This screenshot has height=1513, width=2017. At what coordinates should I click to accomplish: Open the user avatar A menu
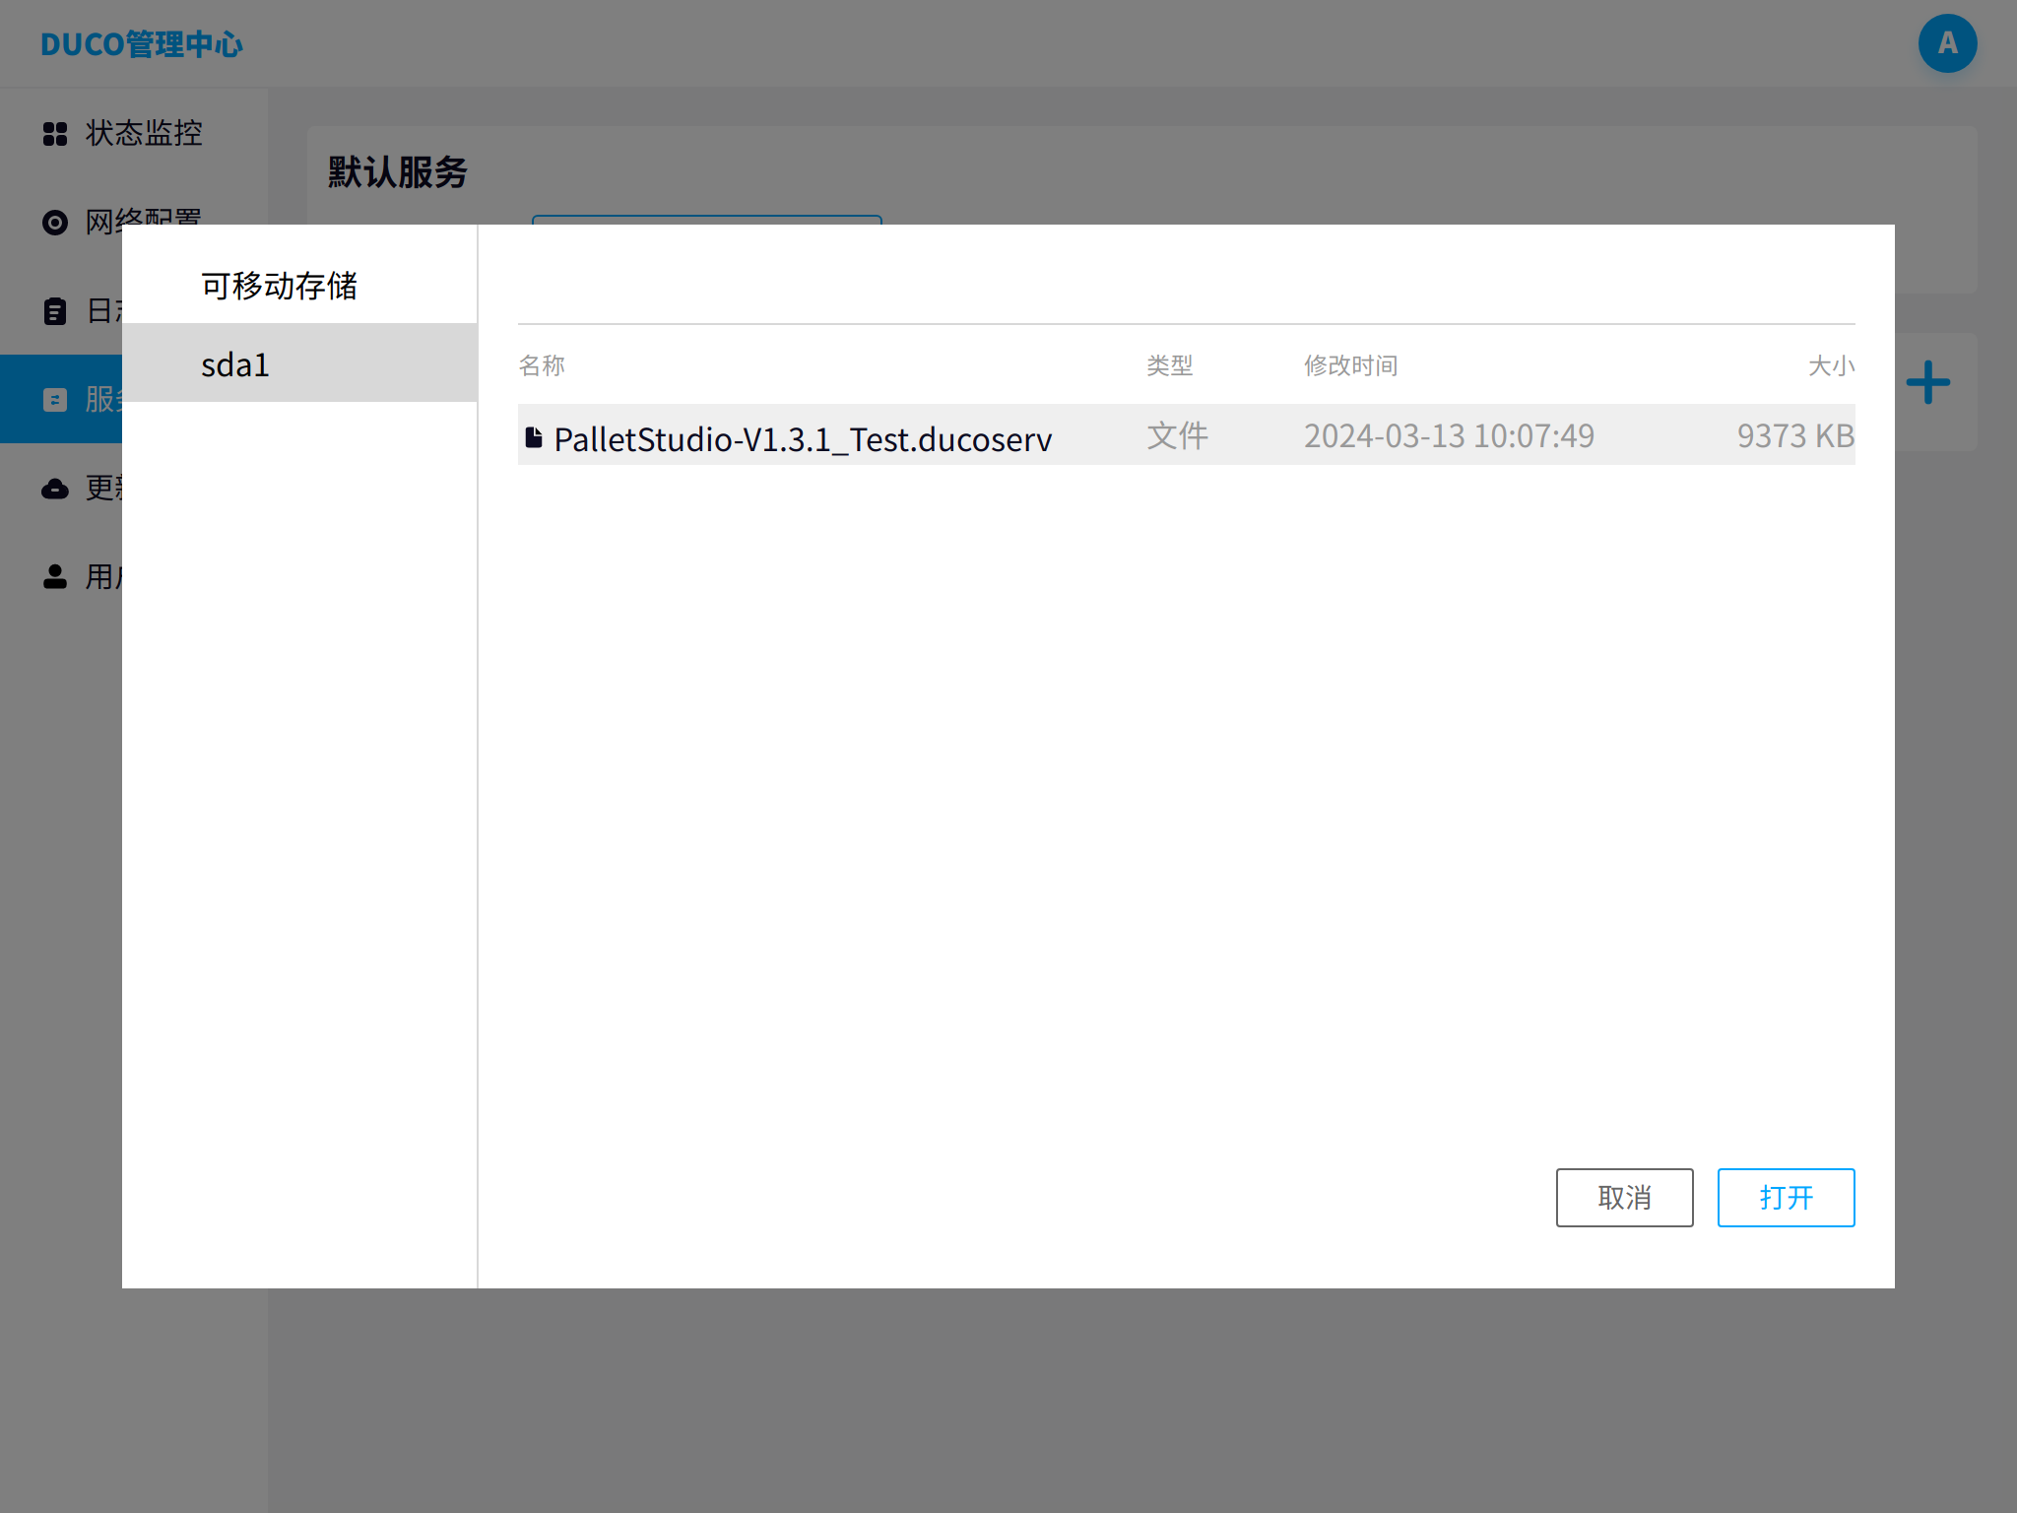1946,43
